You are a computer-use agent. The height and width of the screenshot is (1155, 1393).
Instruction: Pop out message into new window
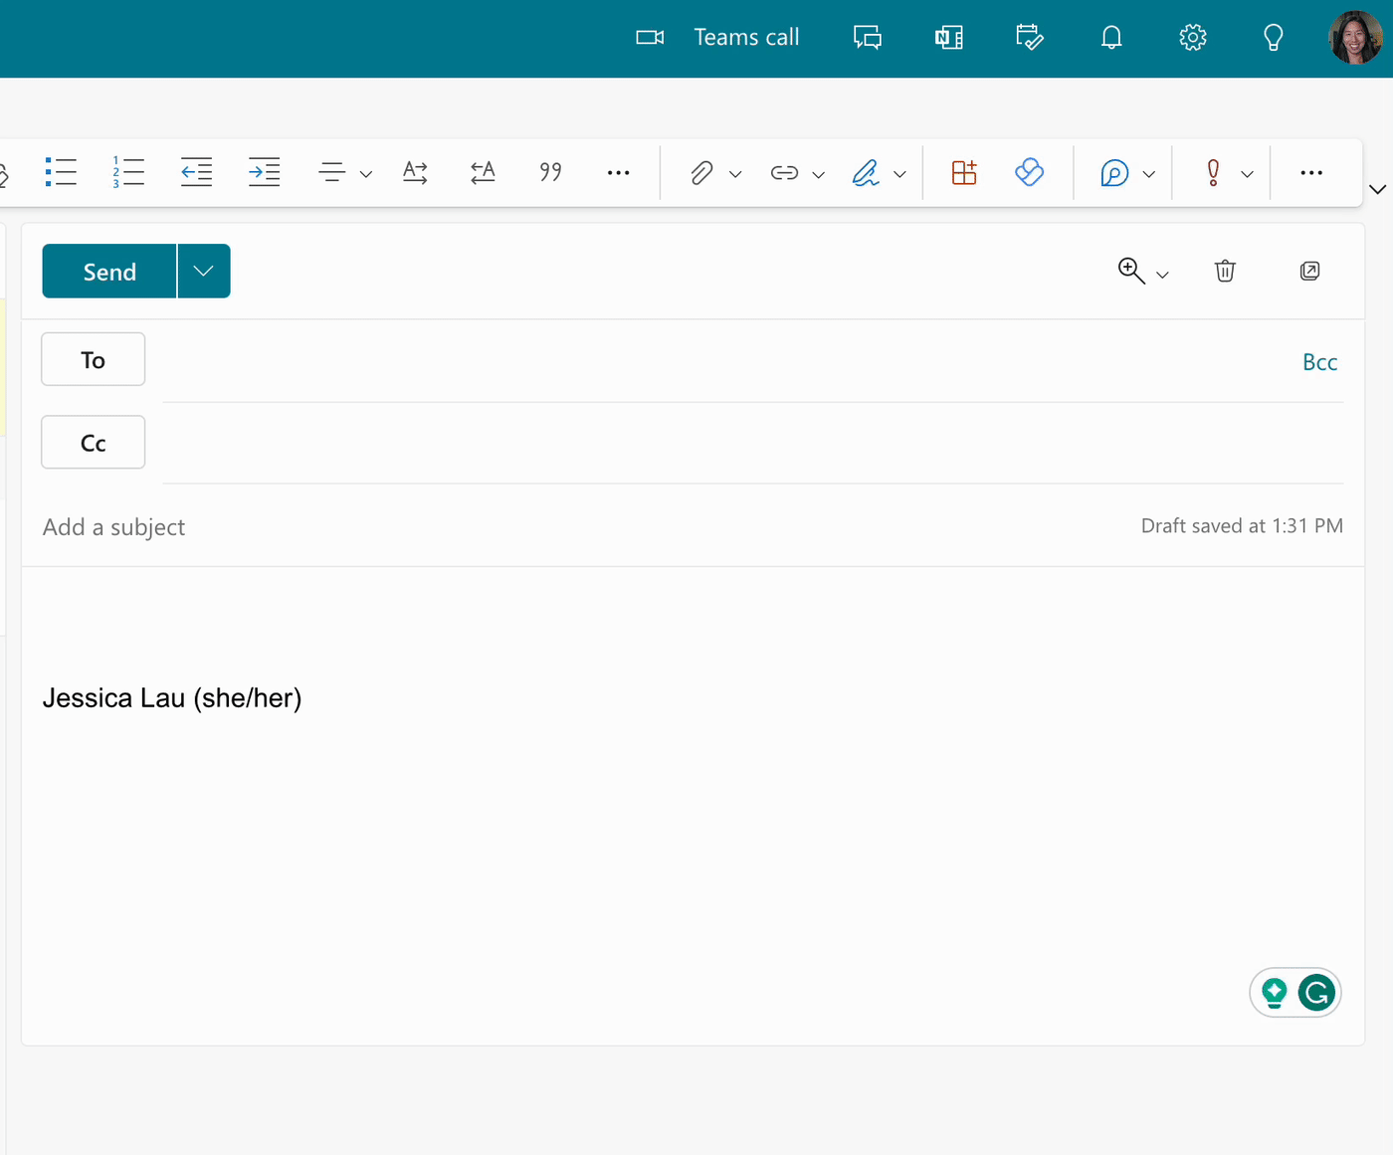(1309, 271)
